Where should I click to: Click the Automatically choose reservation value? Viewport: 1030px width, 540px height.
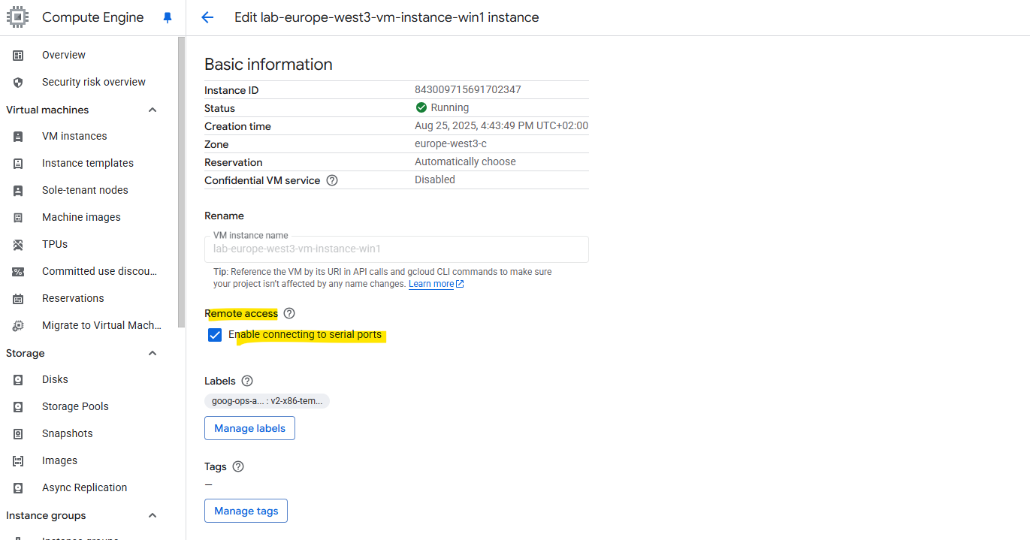pyautogui.click(x=465, y=161)
